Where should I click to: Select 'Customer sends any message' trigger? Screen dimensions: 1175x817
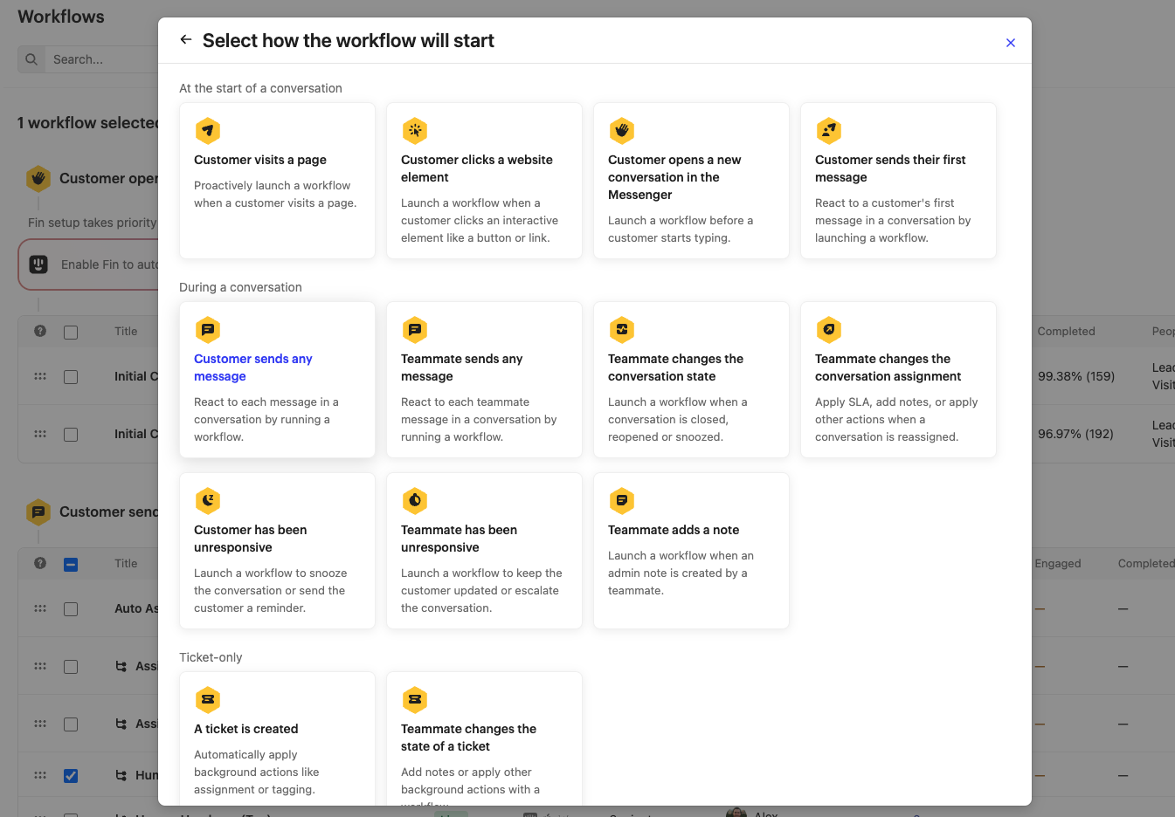point(277,380)
